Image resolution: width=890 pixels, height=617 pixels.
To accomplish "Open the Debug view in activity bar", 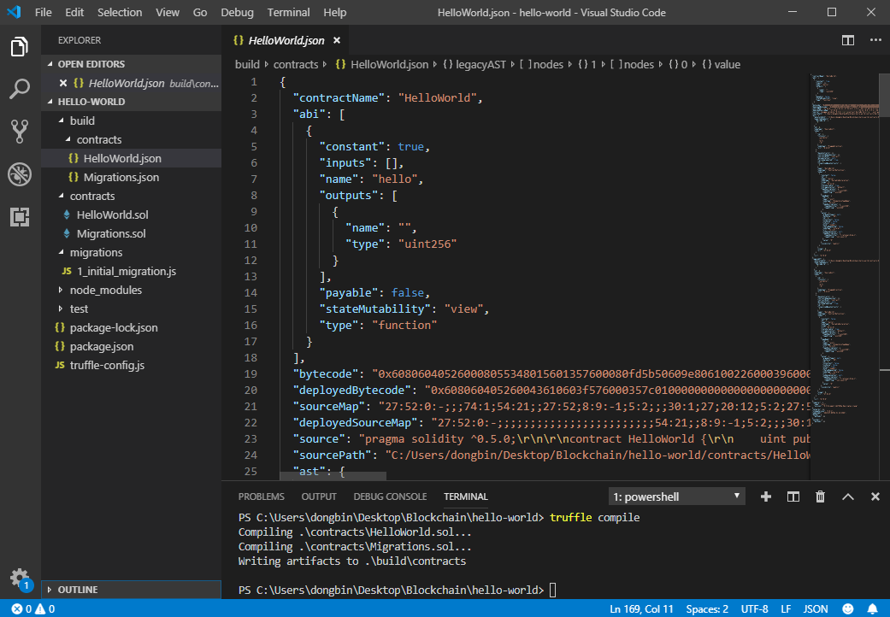I will point(20,174).
